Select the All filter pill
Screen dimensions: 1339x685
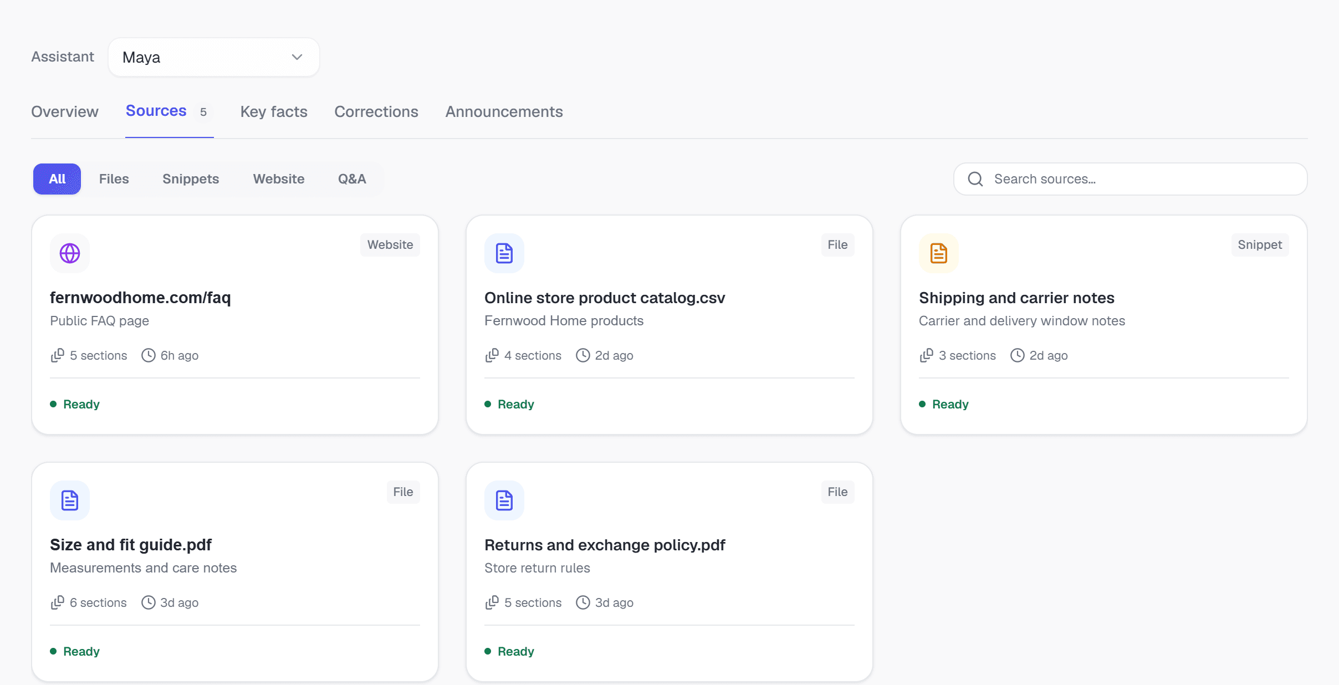pos(57,179)
